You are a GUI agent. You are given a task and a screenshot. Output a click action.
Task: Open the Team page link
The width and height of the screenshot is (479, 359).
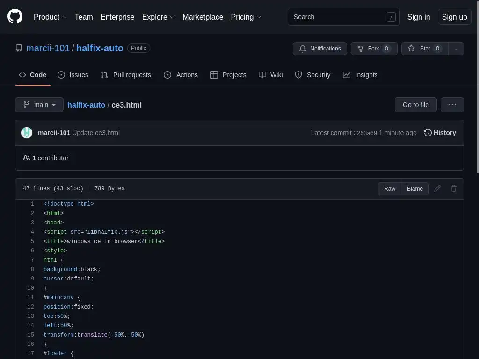click(84, 17)
